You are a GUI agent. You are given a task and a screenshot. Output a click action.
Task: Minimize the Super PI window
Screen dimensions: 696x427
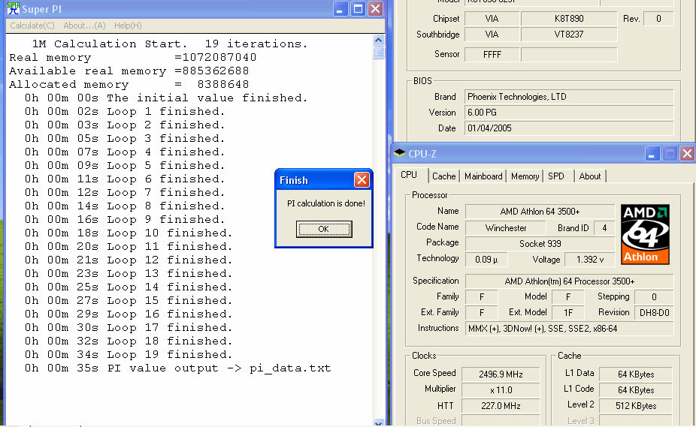pos(340,8)
